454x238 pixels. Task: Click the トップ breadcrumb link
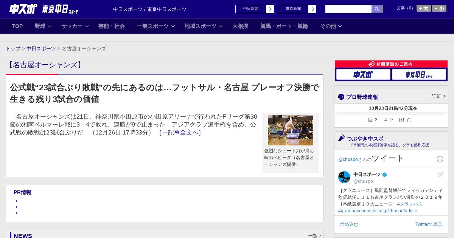pos(13,49)
